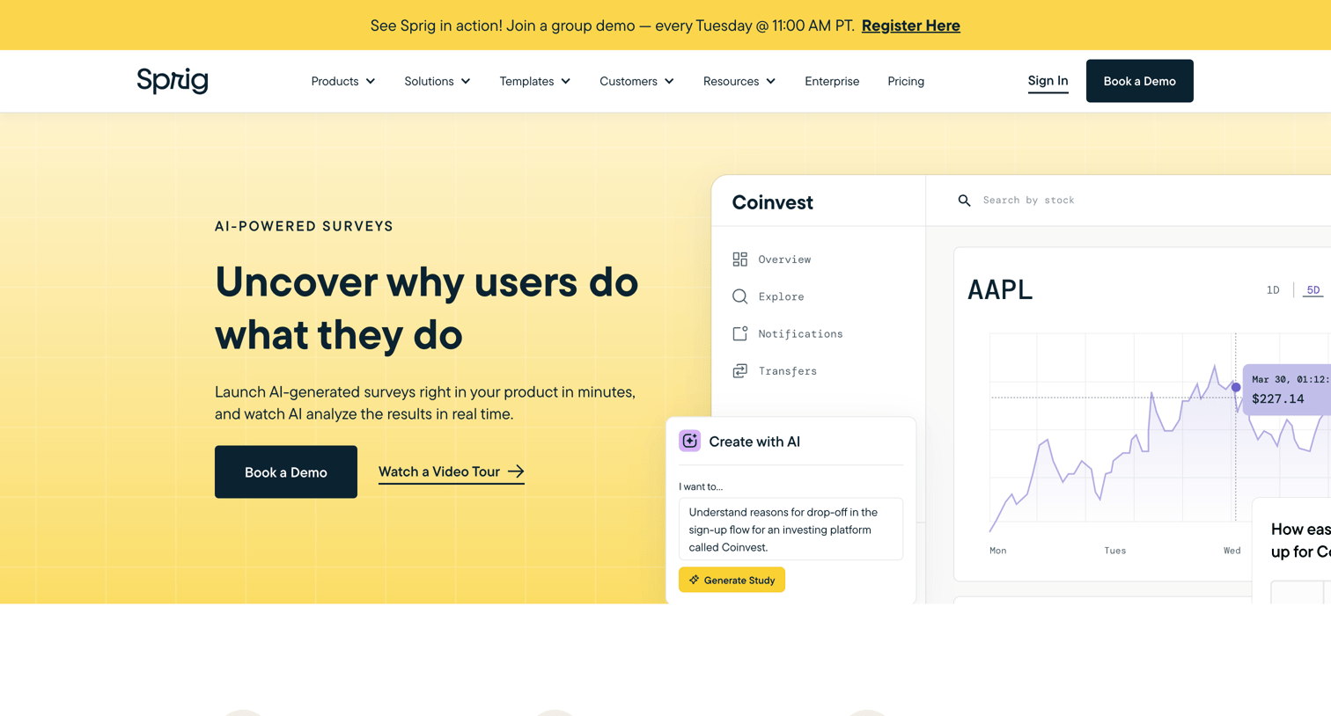Click Watch a Video Tour link
Viewport: 1331px width, 716px height.
click(x=452, y=471)
